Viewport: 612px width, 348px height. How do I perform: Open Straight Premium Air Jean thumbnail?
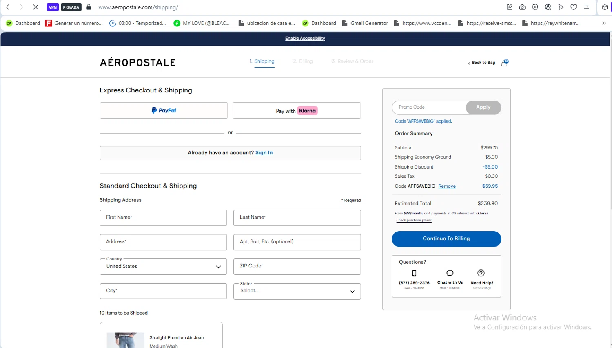pos(125,340)
